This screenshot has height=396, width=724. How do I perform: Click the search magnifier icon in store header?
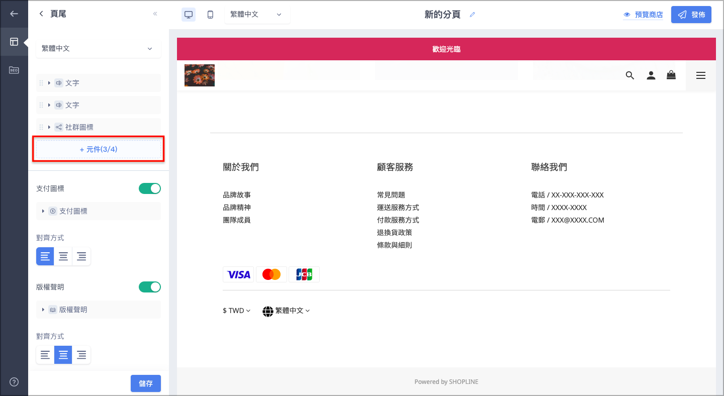point(630,75)
